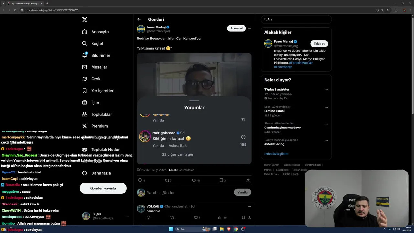Image resolution: width=414 pixels, height=233 pixels.
Task: Share the main post
Action: point(248,180)
